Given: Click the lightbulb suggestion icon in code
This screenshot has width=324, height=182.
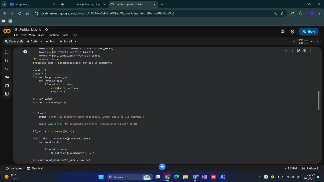Looking at the screenshot, I should (x=35, y=59).
